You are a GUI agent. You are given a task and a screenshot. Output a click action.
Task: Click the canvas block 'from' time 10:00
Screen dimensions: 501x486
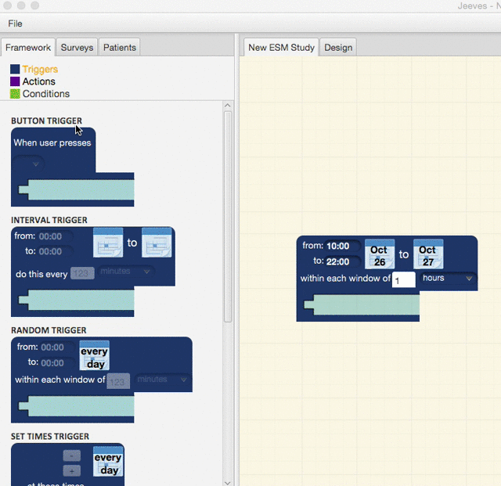point(342,246)
